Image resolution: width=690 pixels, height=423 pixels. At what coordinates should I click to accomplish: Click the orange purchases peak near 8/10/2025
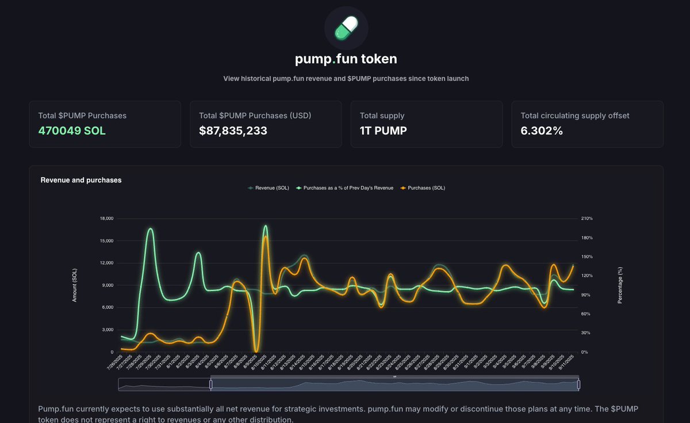[265, 236]
